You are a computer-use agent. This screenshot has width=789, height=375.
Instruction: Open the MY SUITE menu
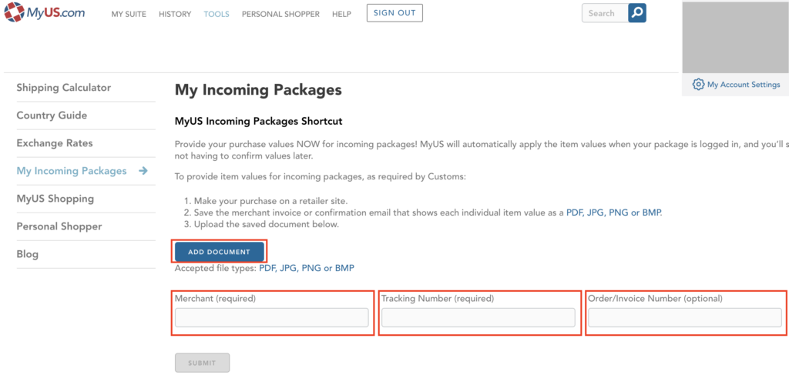(129, 14)
